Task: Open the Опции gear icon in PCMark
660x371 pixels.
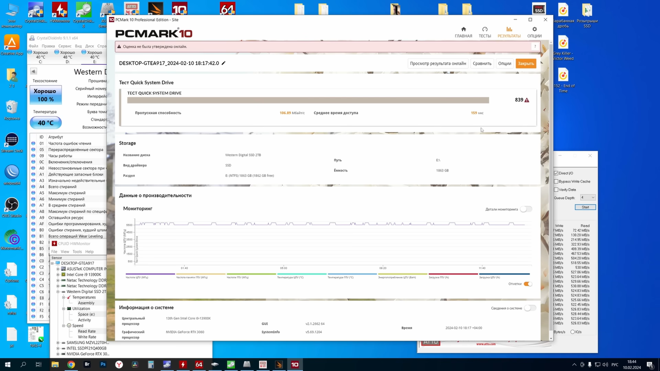Action: 534,29
